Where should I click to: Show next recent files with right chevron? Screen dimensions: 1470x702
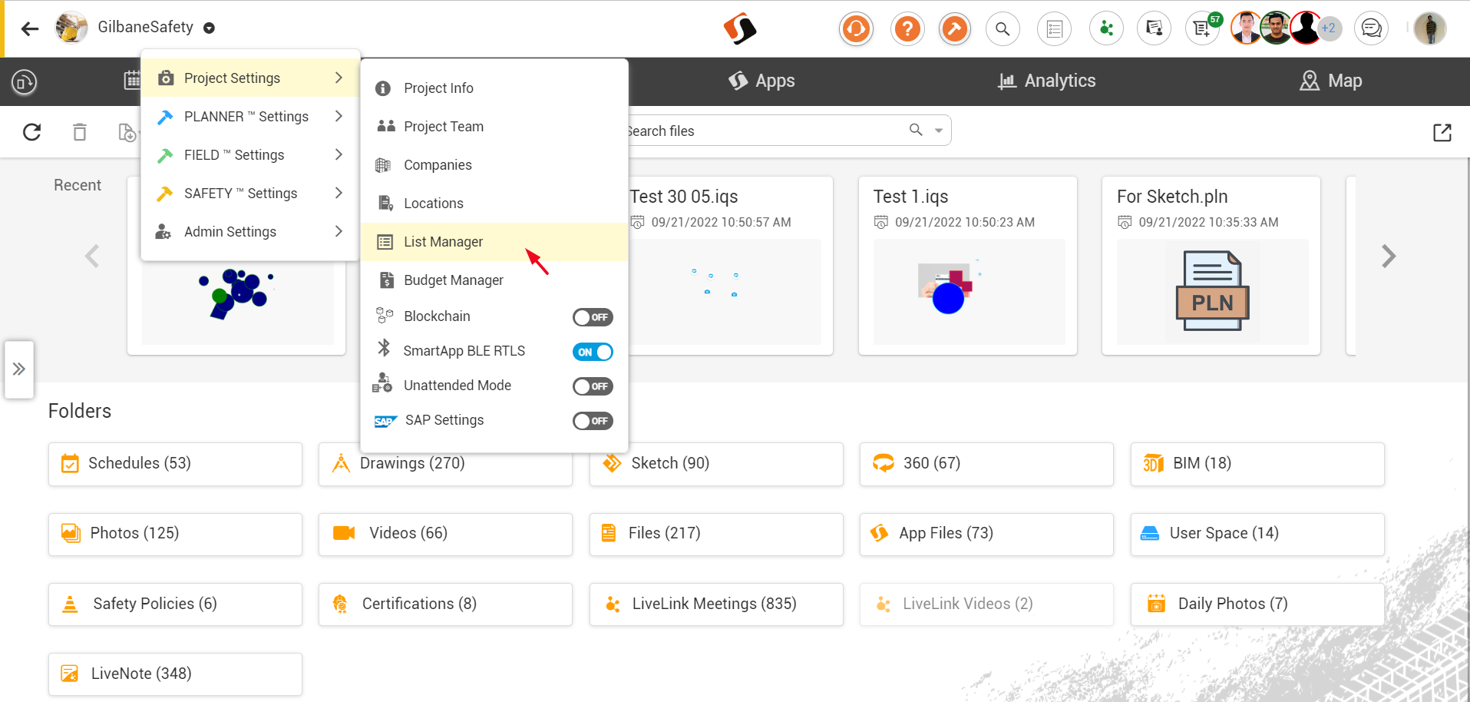coord(1388,256)
